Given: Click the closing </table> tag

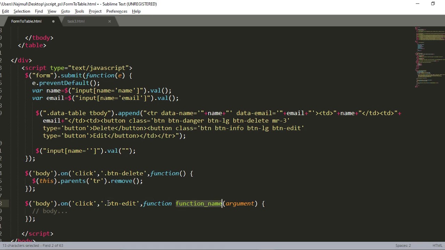Looking at the screenshot, I should [32, 45].
